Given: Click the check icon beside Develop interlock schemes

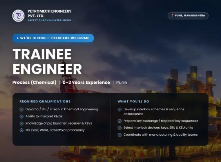Looking at the screenshot, I should [x=120, y=109].
